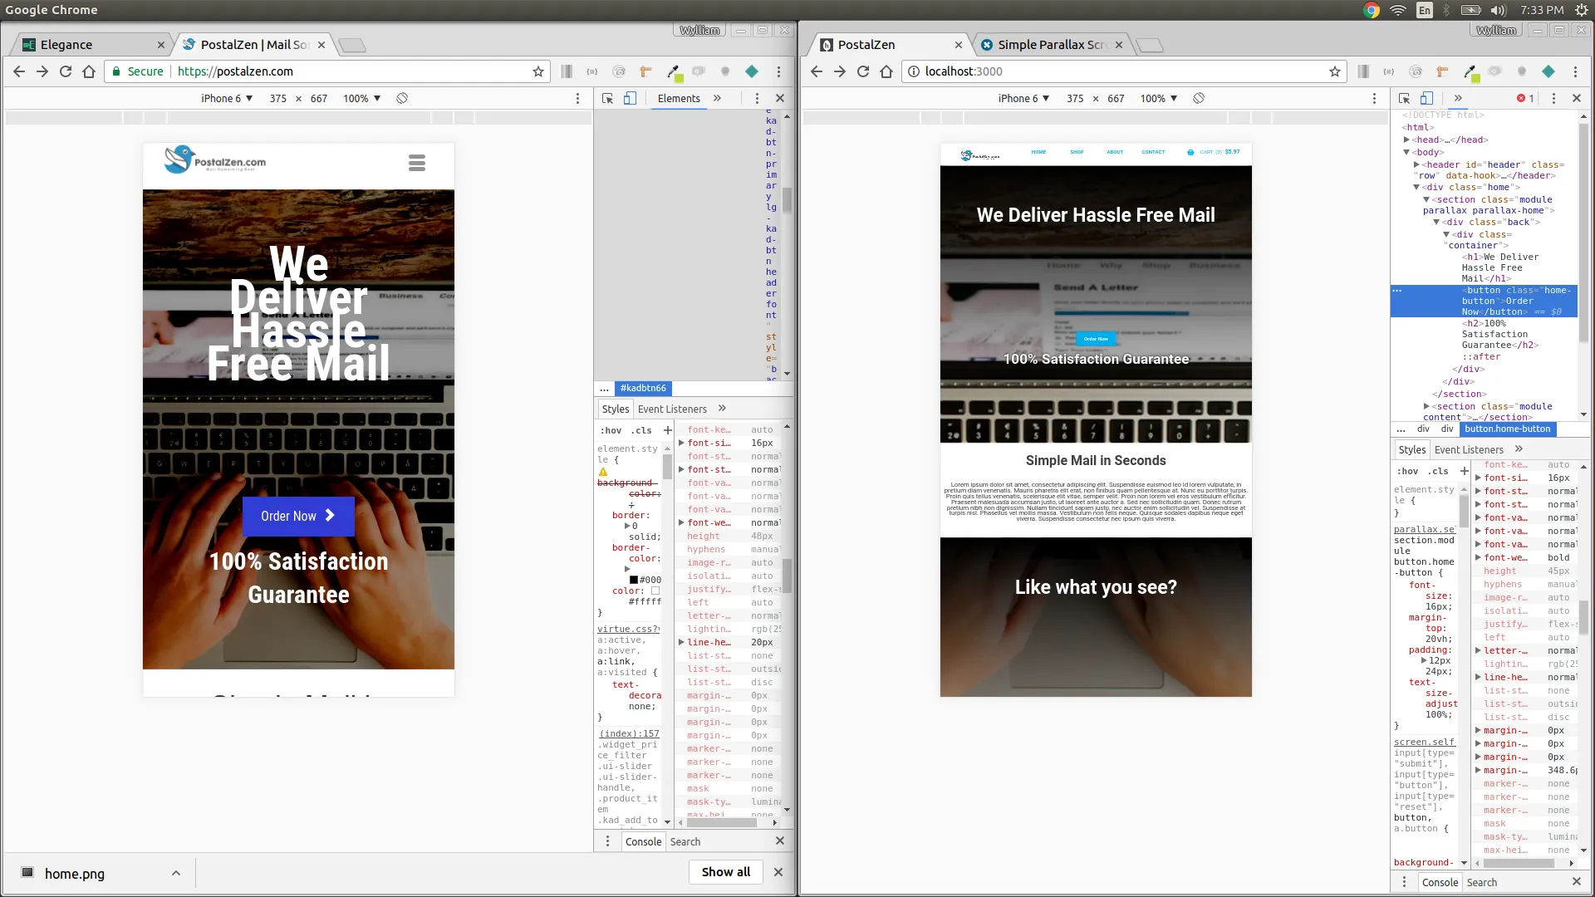The image size is (1595, 897).
Task: Click the hamburger menu on PostalZen mobile page
Action: [417, 163]
